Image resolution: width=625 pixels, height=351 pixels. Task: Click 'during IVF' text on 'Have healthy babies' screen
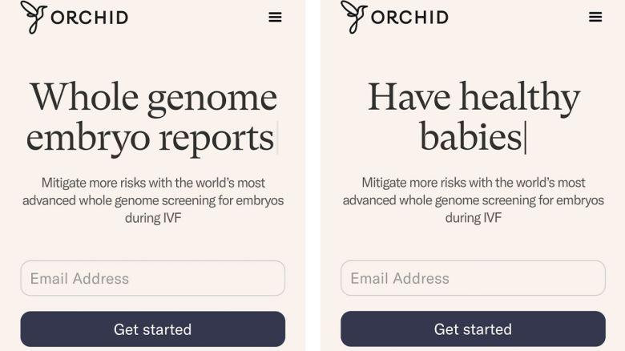click(x=474, y=217)
